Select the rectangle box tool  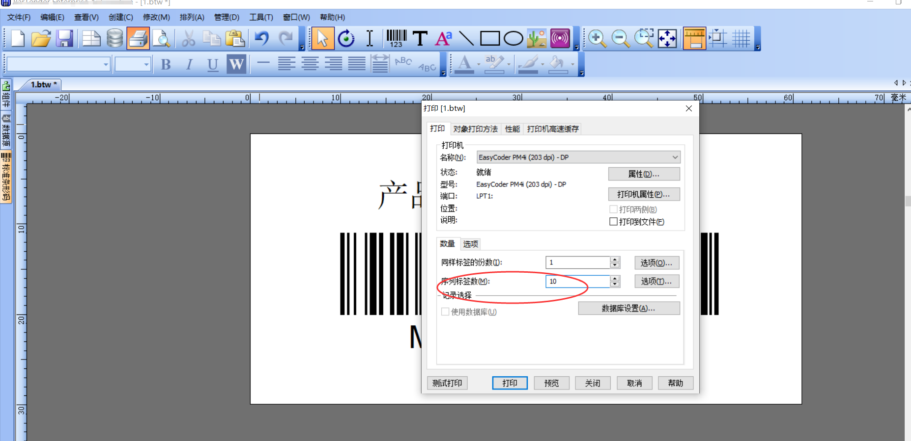pyautogui.click(x=489, y=38)
